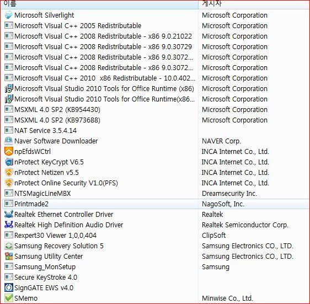Select Microsoft Silverlight entry
Viewport: 310px width, 304px height.
44,15
